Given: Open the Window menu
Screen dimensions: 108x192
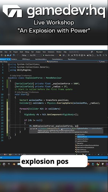Looking at the screenshot, I should pos(59,52).
